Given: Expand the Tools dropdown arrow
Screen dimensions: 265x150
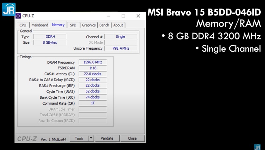Looking at the screenshot, I should point(91,138).
